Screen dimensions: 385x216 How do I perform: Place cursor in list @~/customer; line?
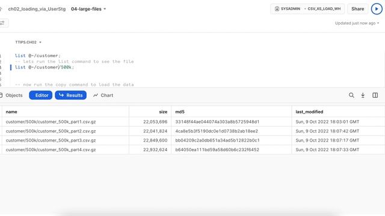37,56
